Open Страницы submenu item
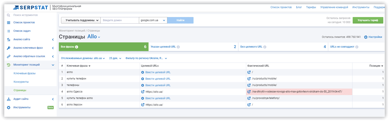Screen dimensions: 389x121 (20, 90)
